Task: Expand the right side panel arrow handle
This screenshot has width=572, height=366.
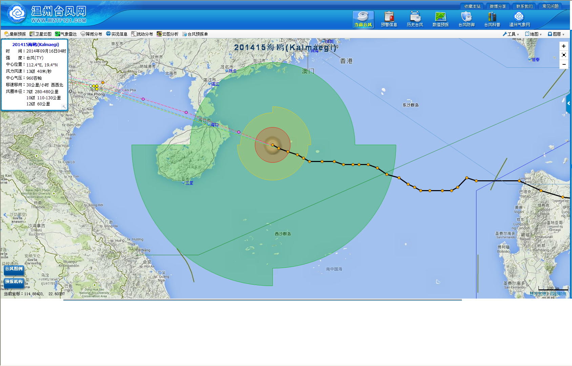Action: coord(569,103)
